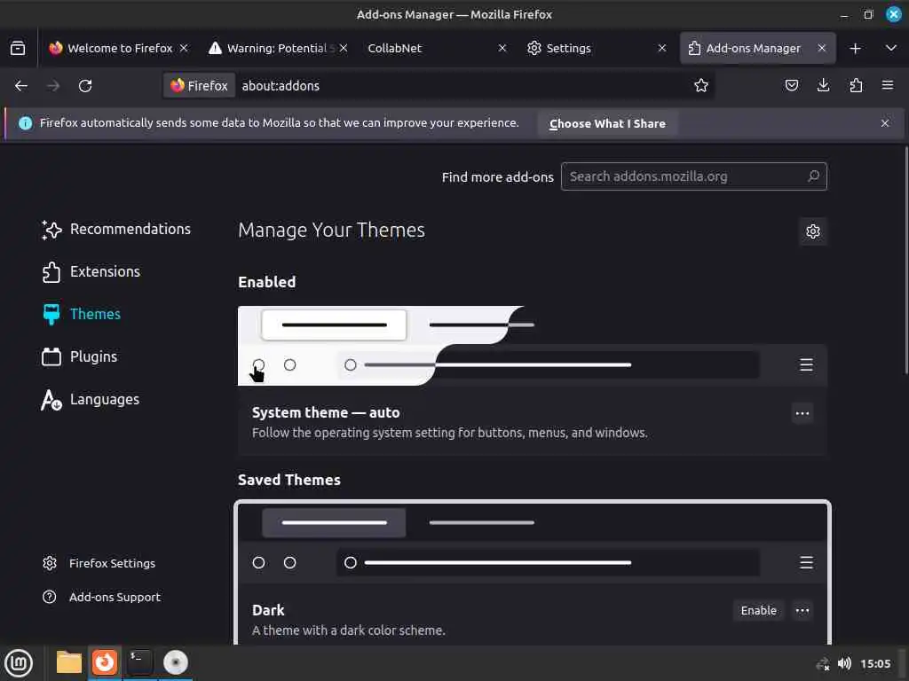The width and height of the screenshot is (909, 681).
Task: Open more options for System theme — auto
Action: tap(802, 413)
